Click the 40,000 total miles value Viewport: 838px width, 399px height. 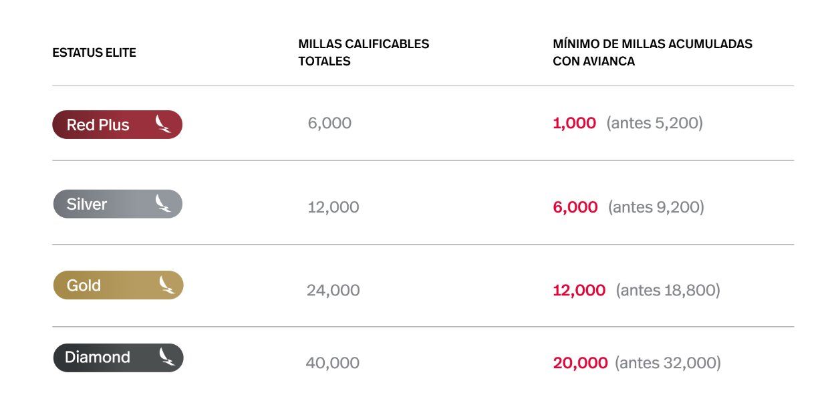point(332,363)
